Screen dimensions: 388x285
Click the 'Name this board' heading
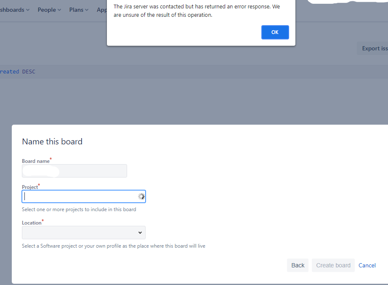52,141
